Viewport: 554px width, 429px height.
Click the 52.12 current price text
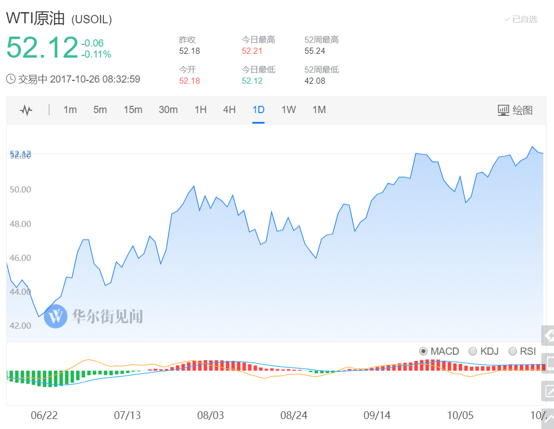42,48
